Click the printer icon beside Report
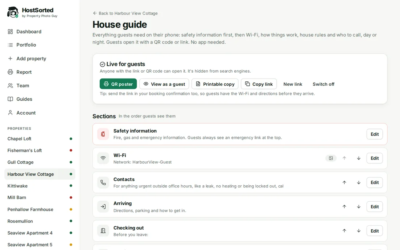Image resolution: width=400 pixels, height=250 pixels. (10, 72)
